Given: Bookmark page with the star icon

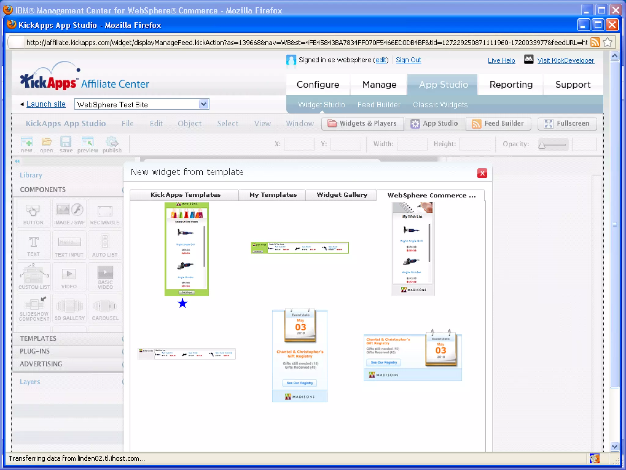Looking at the screenshot, I should [x=608, y=42].
